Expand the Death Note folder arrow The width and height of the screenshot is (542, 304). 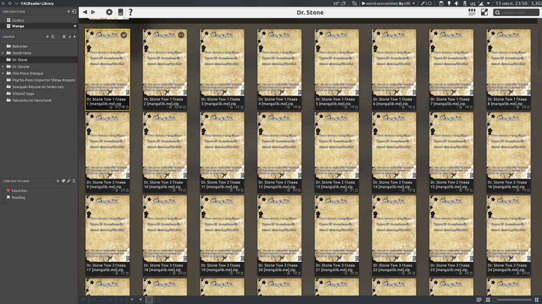[x=3, y=53]
